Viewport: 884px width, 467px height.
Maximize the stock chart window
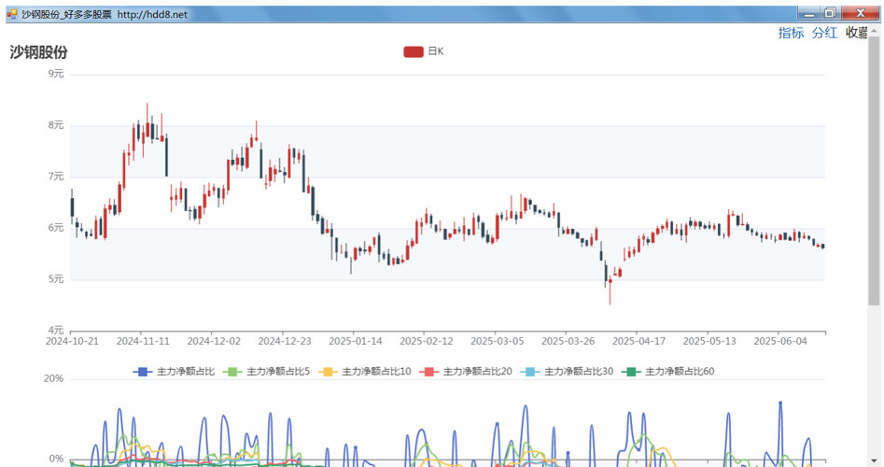tap(830, 13)
